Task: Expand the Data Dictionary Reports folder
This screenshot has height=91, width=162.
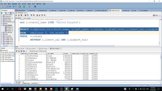Action: click(1, 54)
